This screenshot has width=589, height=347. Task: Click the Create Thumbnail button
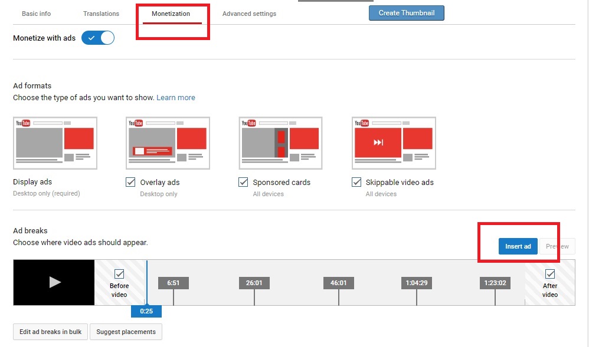point(407,13)
